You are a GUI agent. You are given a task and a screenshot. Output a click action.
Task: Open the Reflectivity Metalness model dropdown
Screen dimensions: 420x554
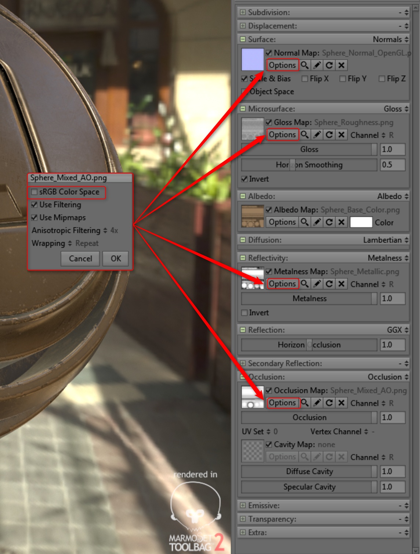[388, 258]
